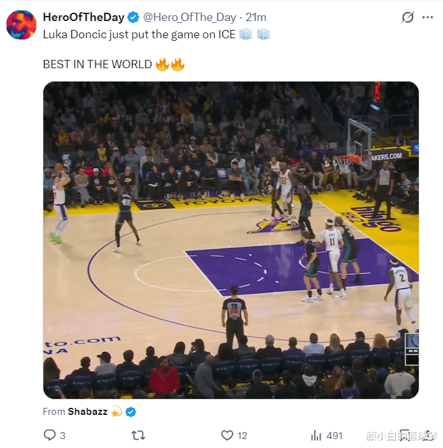Image resolution: width=443 pixels, height=448 pixels.
Task: Click the like count of 12
Action: coord(242,436)
